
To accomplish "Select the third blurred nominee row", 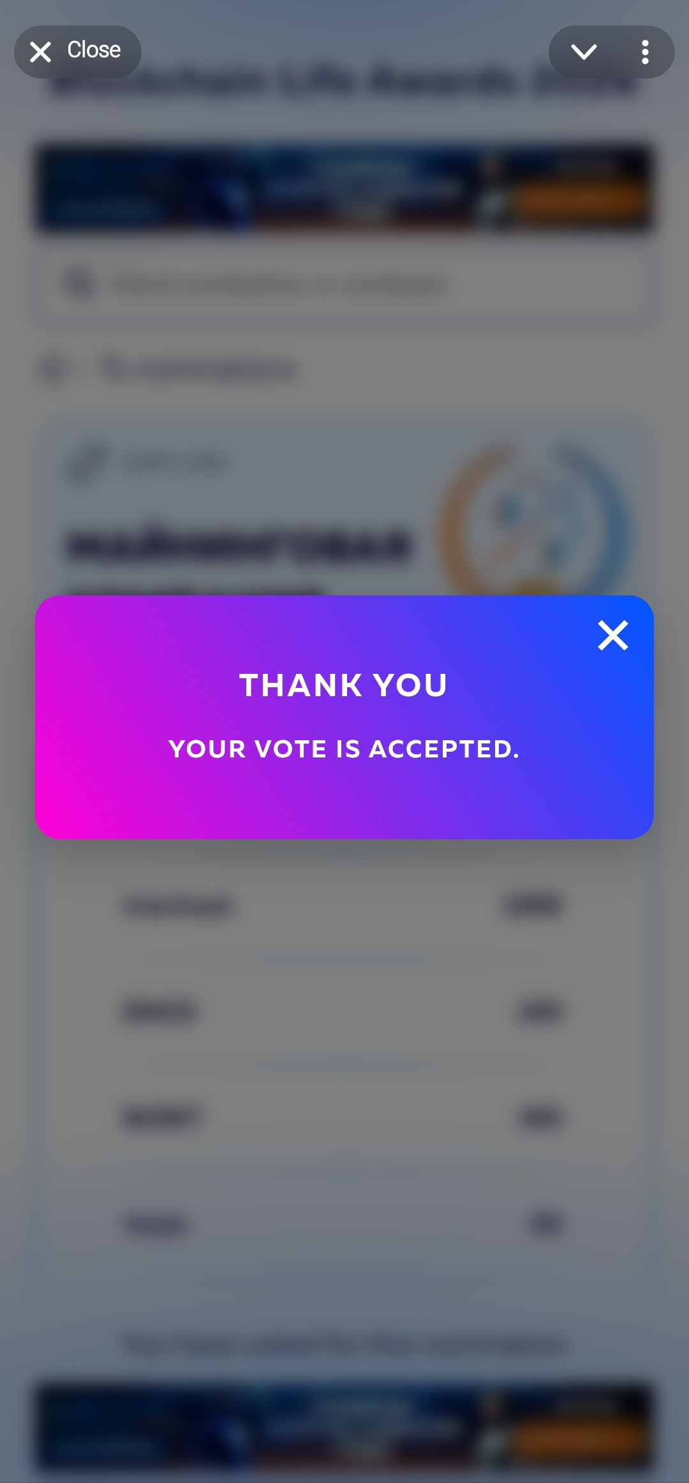I will [x=344, y=1118].
